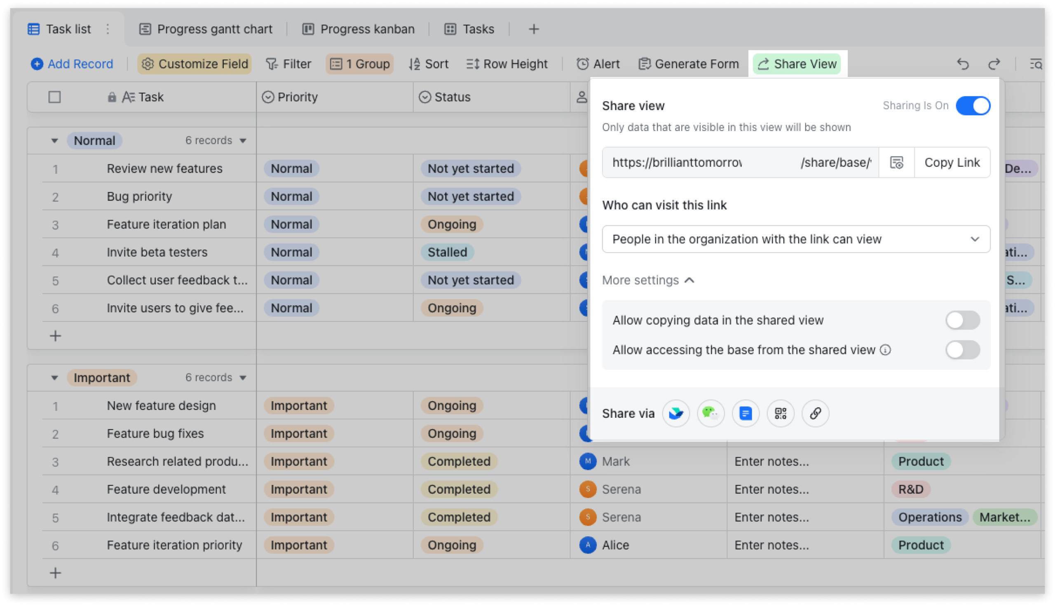Collapse the More settings section
Viewport: 1055px width, 606px height.
coord(647,280)
